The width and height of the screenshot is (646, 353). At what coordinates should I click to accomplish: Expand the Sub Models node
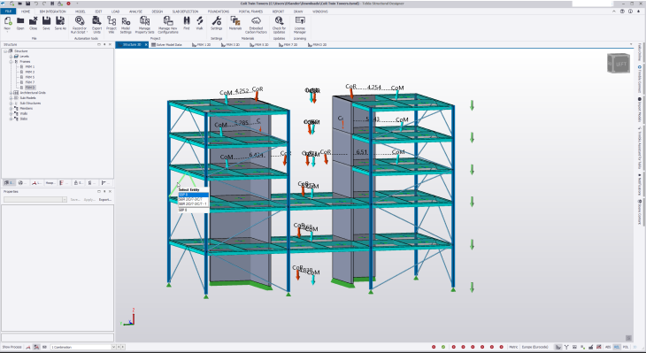(12, 98)
